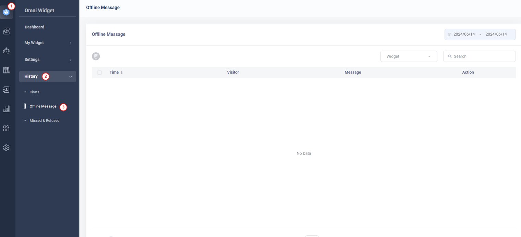The height and width of the screenshot is (237, 521).
Task: Open the date range picker
Action: click(x=480, y=35)
